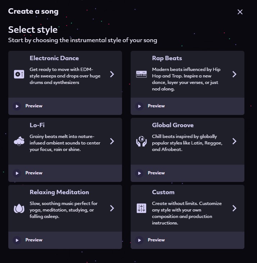Click the turntable icon for Electronic Dance
Screen dimensions: 257x263
click(19, 74)
